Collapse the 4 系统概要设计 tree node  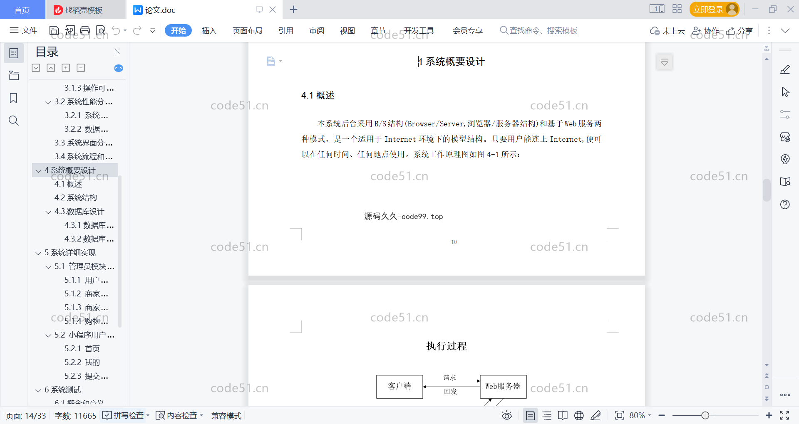38,171
